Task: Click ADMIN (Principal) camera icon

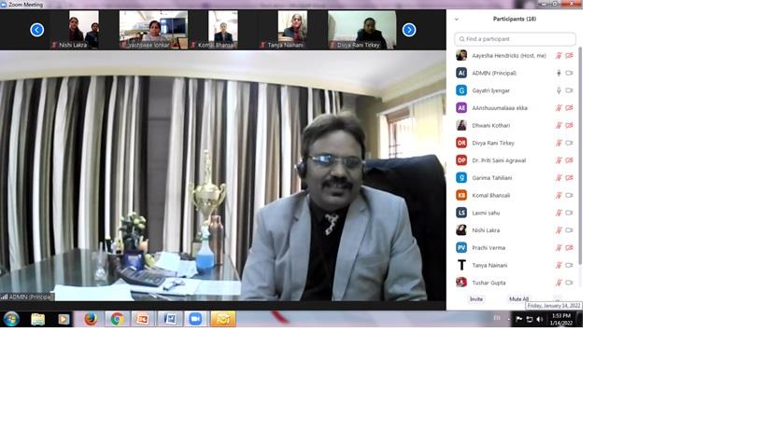Action: coord(569,73)
